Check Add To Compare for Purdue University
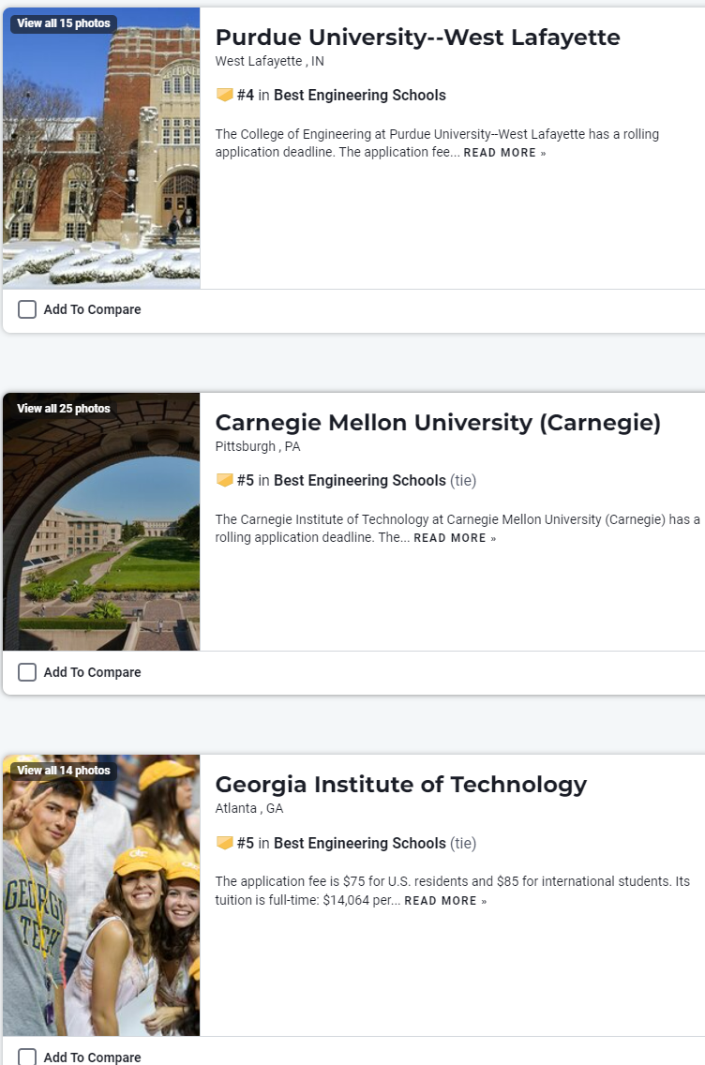The image size is (705, 1065). tap(27, 309)
